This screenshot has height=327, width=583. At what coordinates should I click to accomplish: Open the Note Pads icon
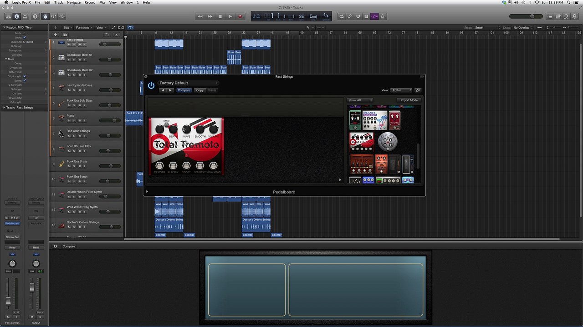[x=557, y=16]
